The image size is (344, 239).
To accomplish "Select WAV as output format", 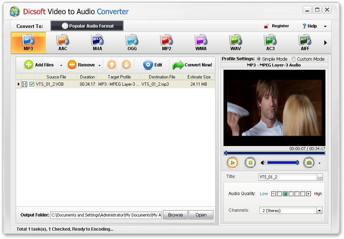I will (236, 43).
